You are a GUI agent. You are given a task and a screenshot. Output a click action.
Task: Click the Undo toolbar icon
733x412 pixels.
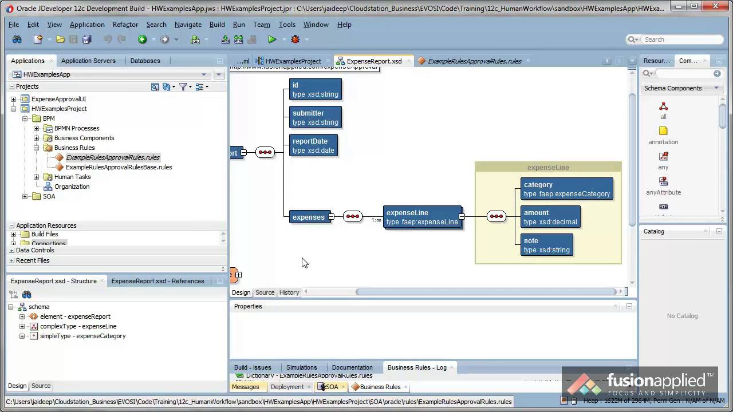(108, 39)
